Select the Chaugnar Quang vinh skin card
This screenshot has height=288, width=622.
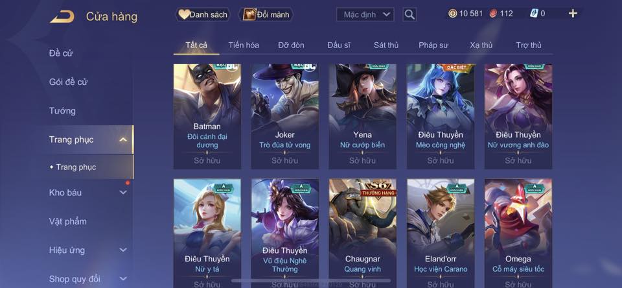coord(363,233)
